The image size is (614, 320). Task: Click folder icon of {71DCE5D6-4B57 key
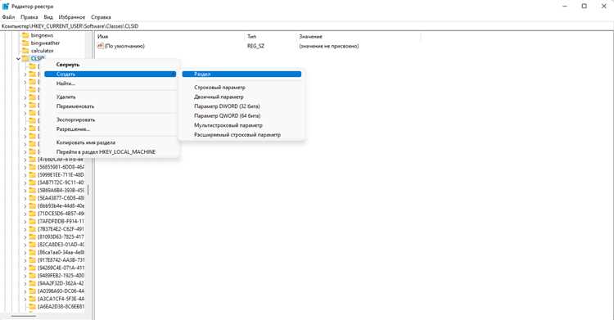coord(33,214)
